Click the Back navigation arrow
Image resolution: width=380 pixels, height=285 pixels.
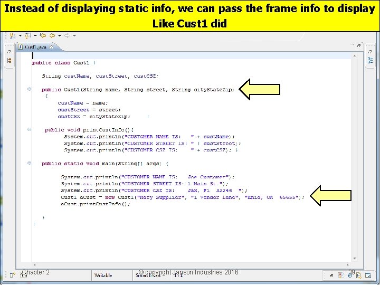[52, 36]
